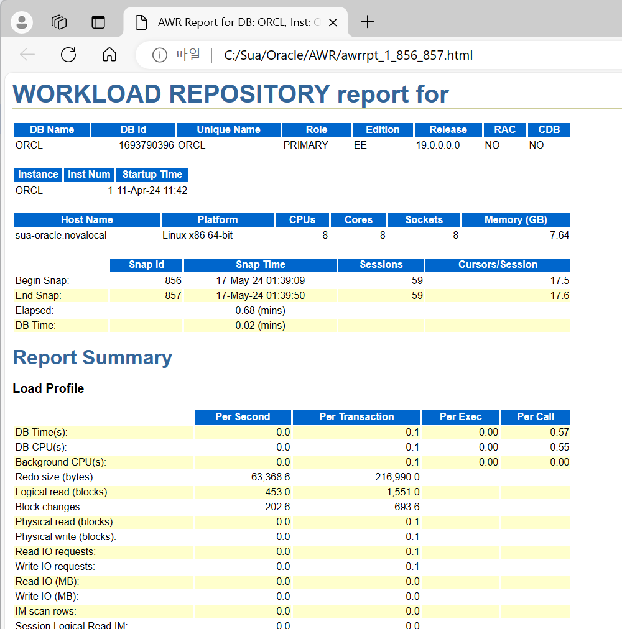The width and height of the screenshot is (622, 629).
Task: Open the tab actions menu icon
Action: [x=98, y=22]
